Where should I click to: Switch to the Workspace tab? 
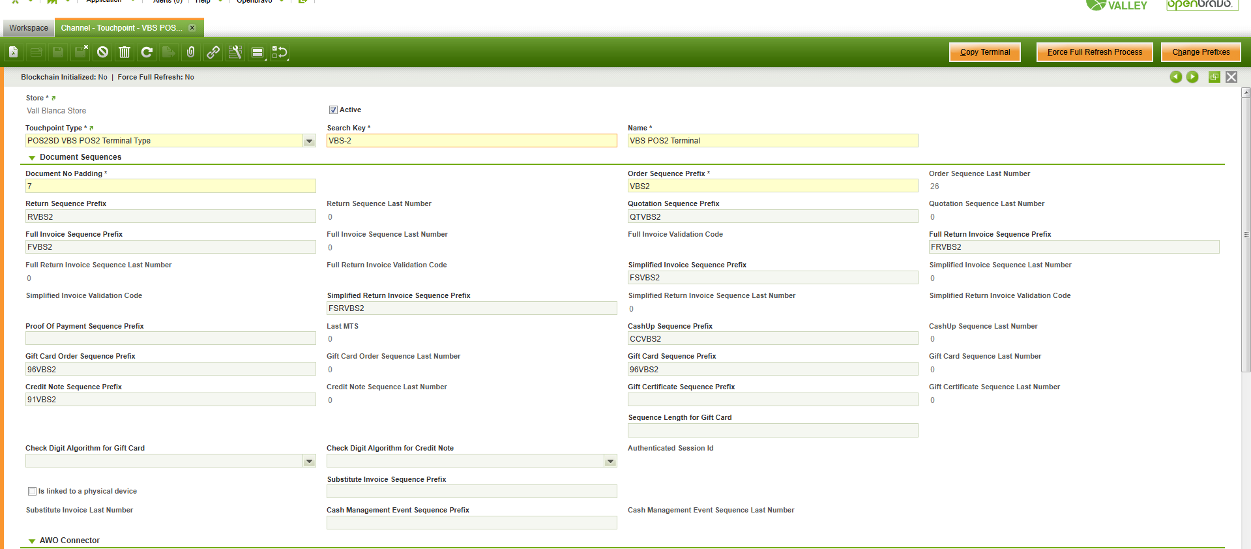(29, 28)
